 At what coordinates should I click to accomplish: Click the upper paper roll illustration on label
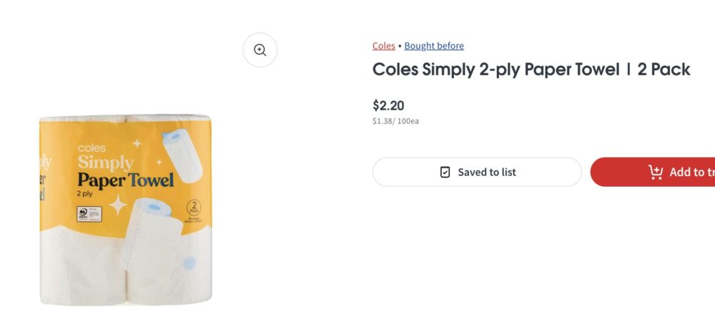click(182, 154)
